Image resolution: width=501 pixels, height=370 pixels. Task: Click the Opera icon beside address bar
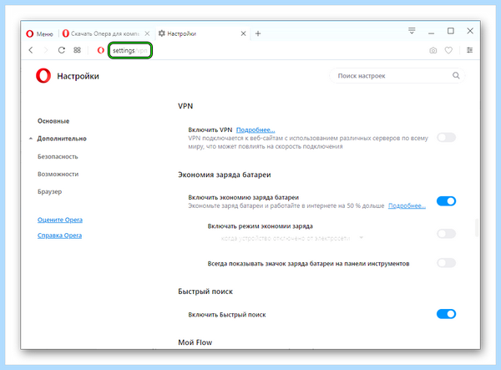coord(101,50)
